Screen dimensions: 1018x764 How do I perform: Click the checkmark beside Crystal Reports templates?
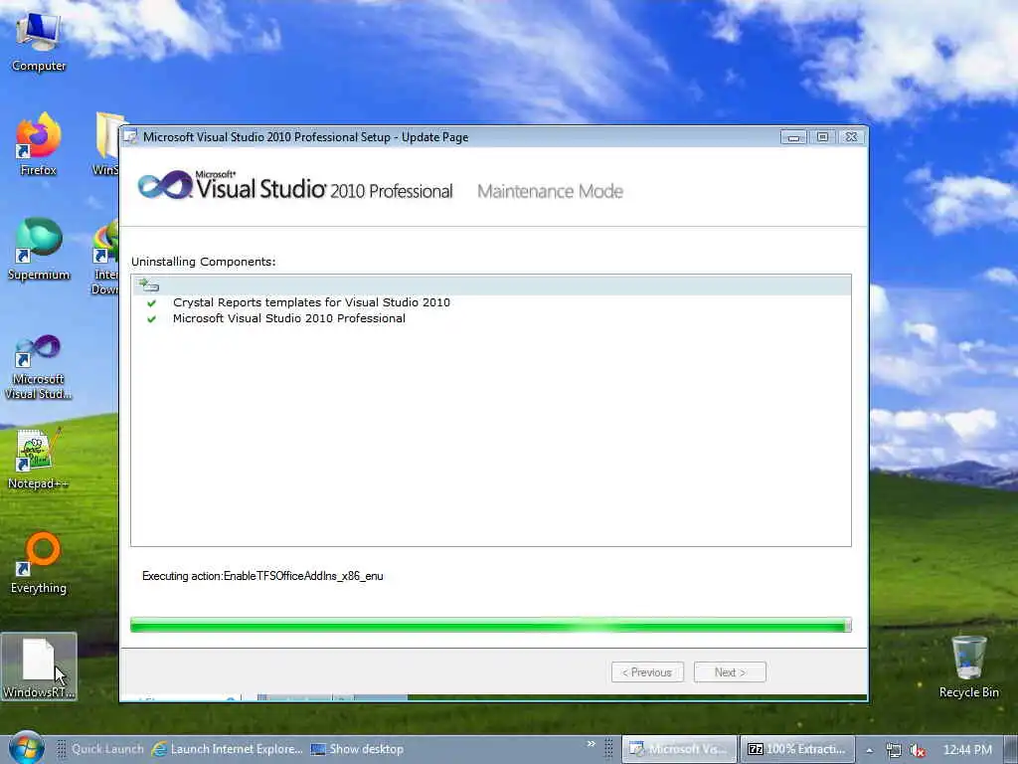(x=151, y=302)
